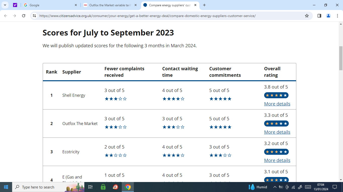Open Chrome three-dot menu
This screenshot has height=192, width=343.
pos(337,16)
